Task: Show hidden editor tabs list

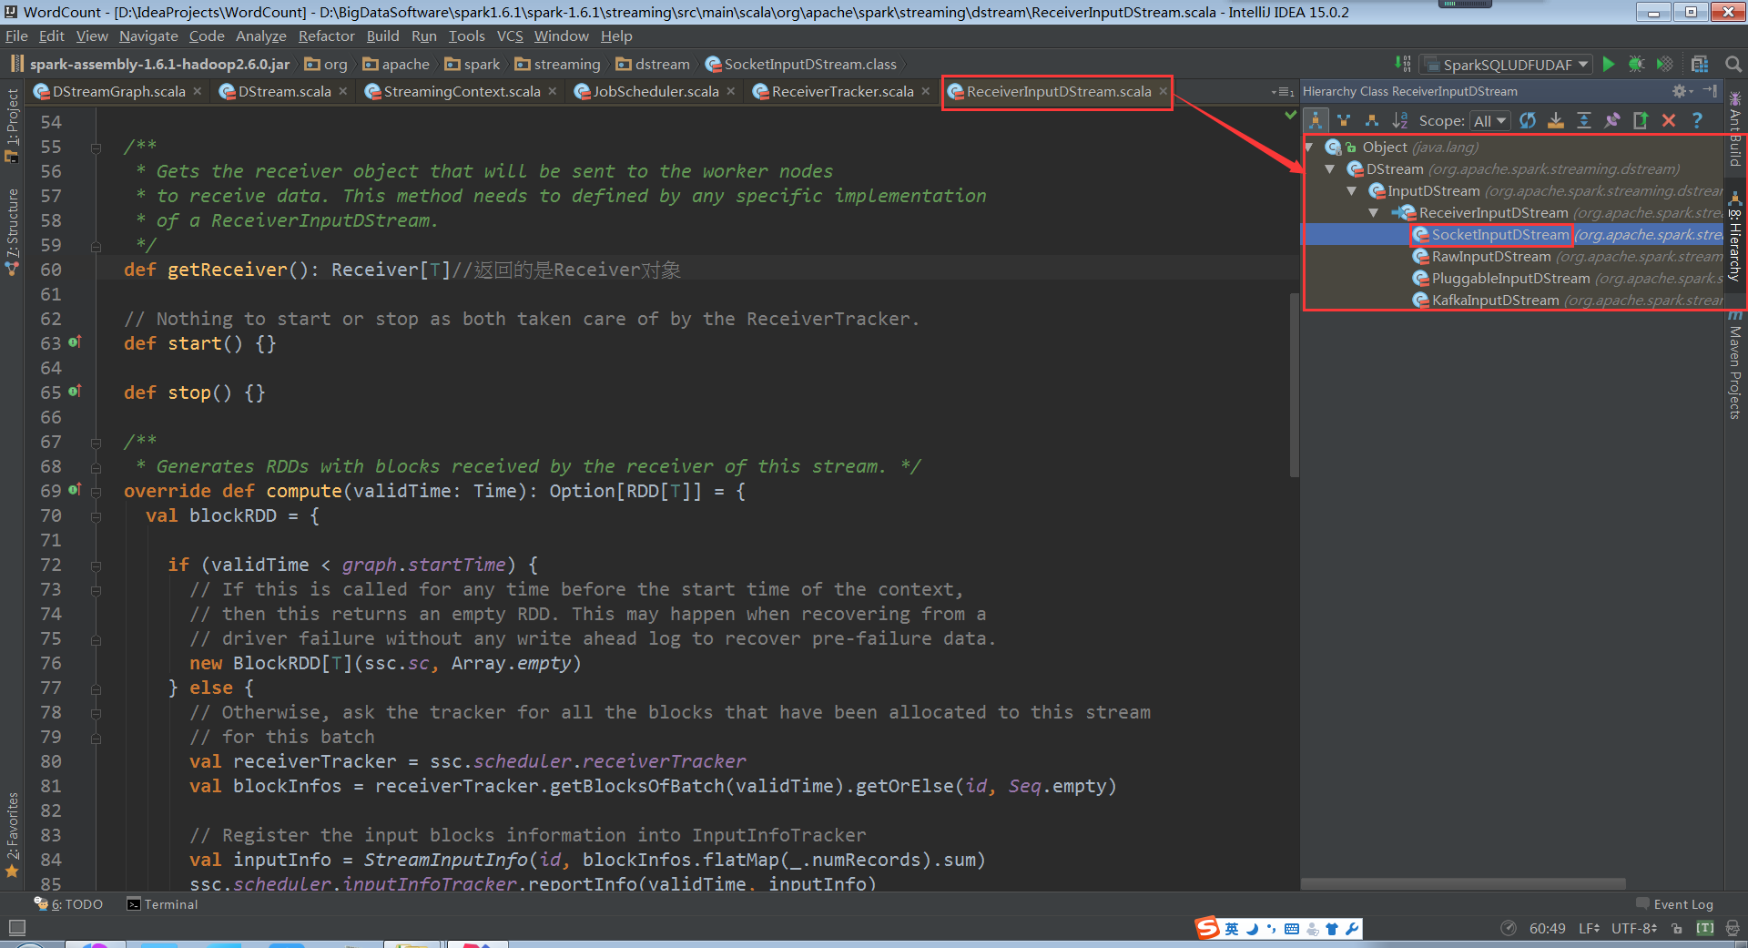Action: pos(1282,92)
